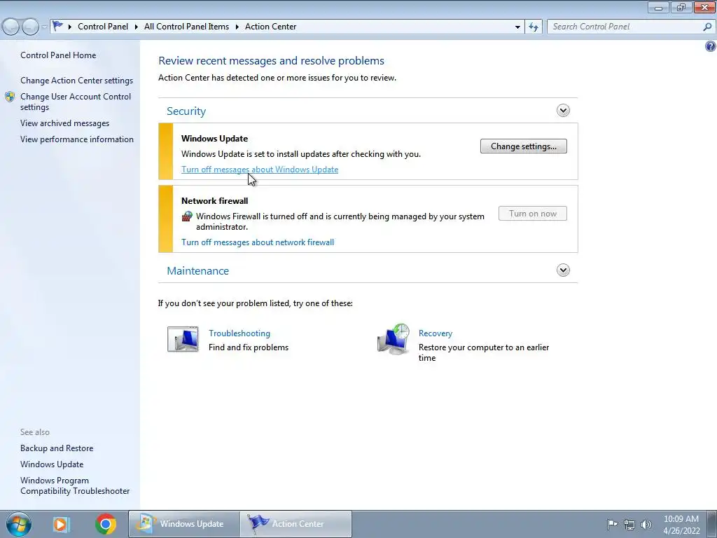Expand the arrow after All Control Panel Items
Image resolution: width=717 pixels, height=538 pixels.
point(237,27)
